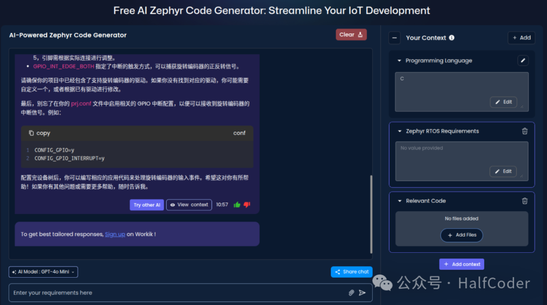Image resolution: width=547 pixels, height=305 pixels.
Task: Collapse the Zephyr RTOS Requirements section
Action: (399, 131)
